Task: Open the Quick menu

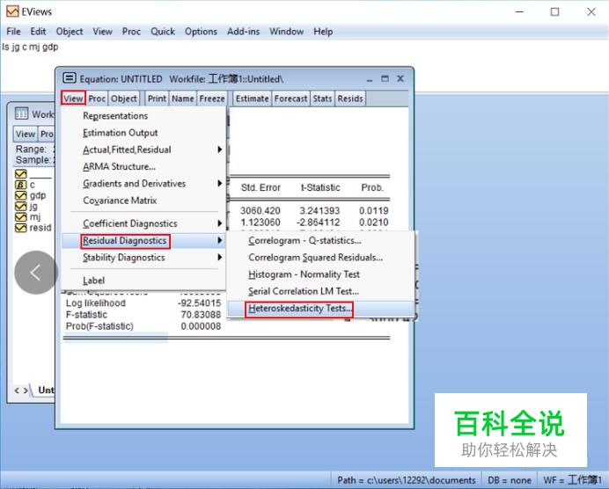Action: [163, 32]
